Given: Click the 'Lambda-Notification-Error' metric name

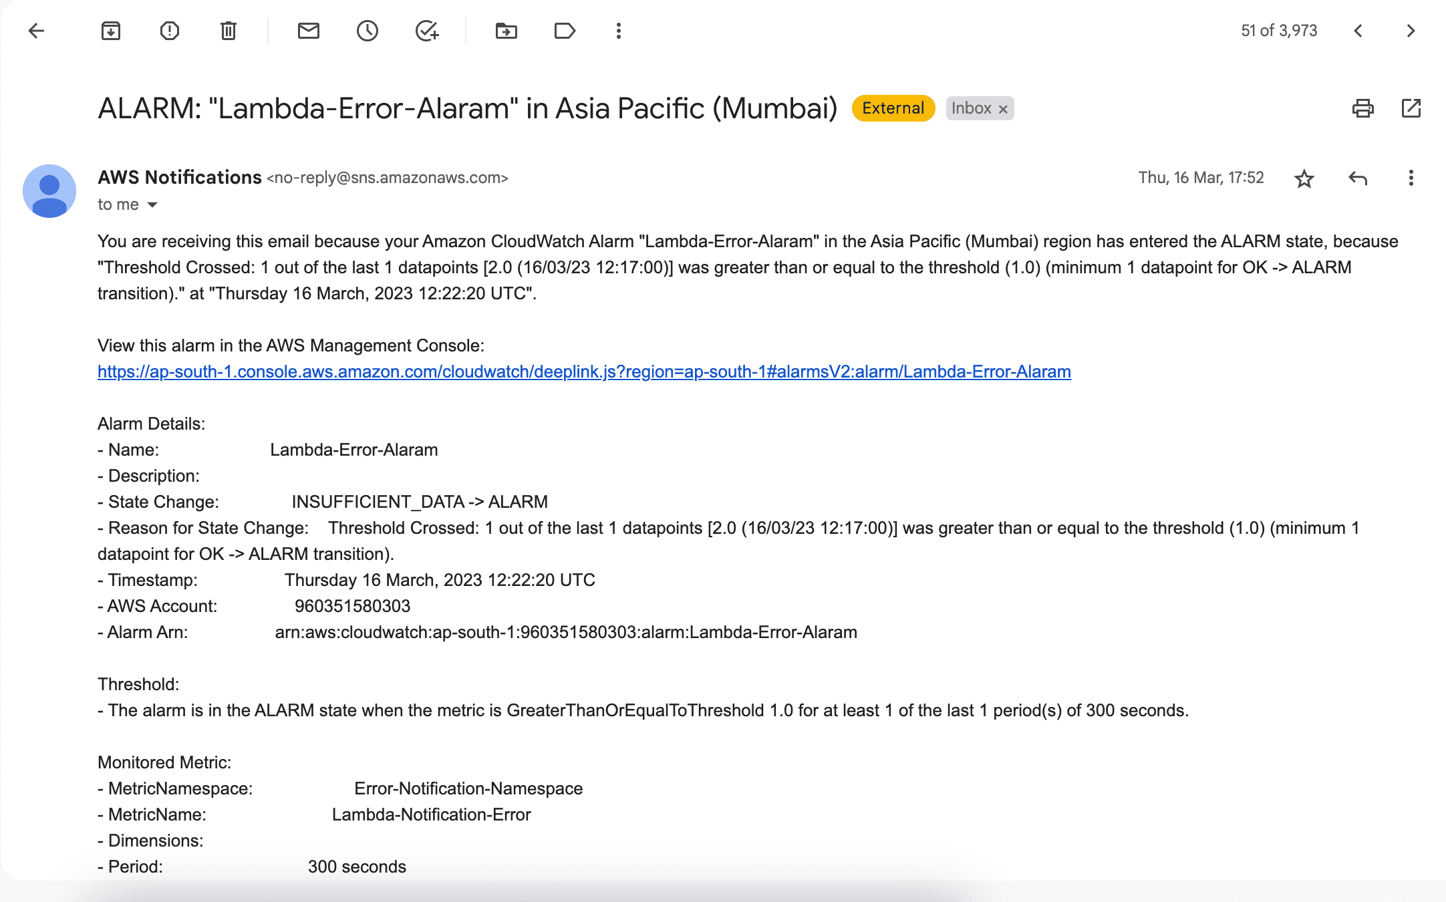Looking at the screenshot, I should [x=432, y=814].
